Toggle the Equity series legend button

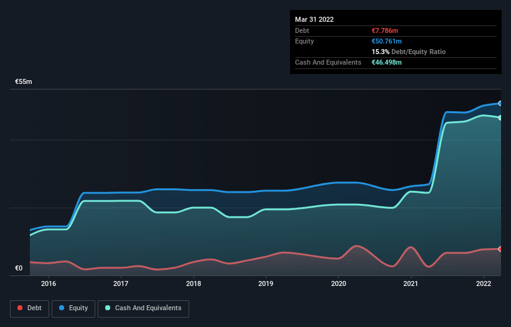(x=73, y=308)
